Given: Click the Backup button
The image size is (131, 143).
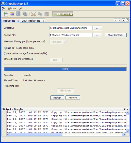Looking at the screenshot, I should coord(57,98).
